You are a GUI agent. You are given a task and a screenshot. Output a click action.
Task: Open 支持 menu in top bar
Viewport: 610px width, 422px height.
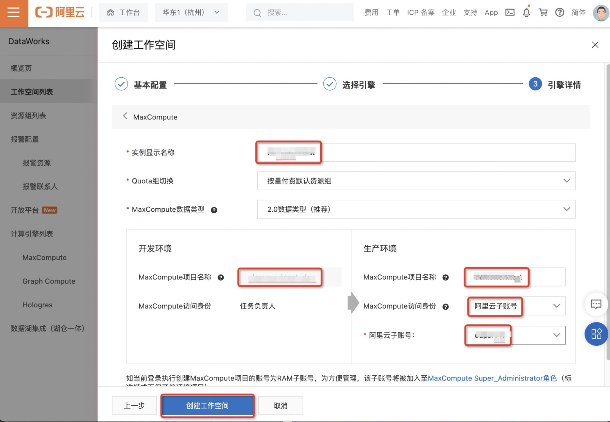(x=470, y=13)
